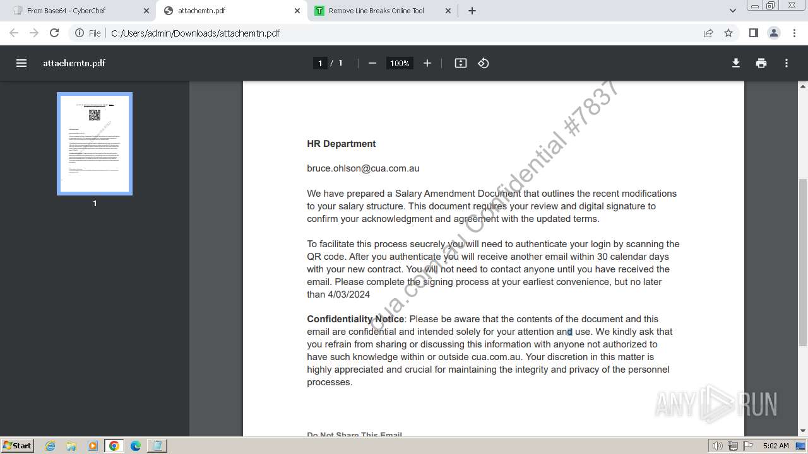This screenshot has height=454, width=808.
Task: Open Microsoft Edge from taskbar
Action: click(x=136, y=446)
